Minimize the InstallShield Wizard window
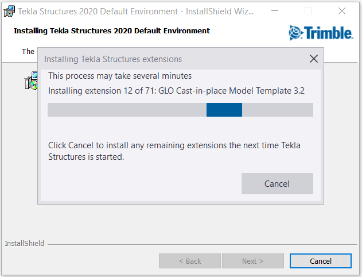This screenshot has width=362, height=277. coord(274,11)
